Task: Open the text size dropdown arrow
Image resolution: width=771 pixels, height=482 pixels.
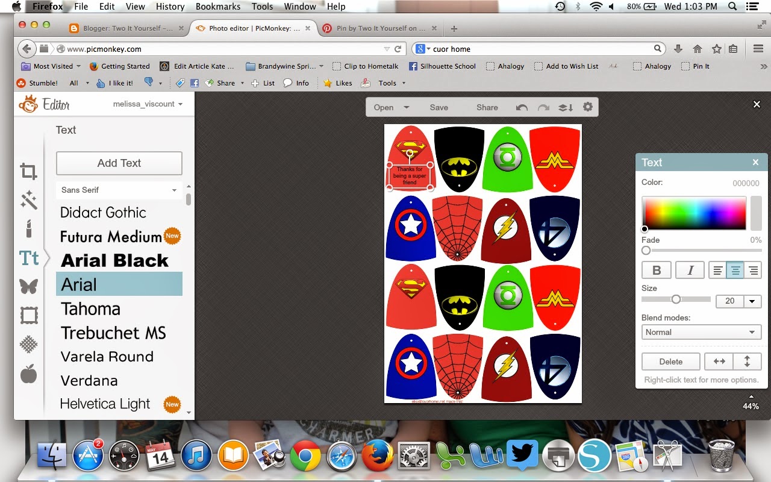Action: click(x=752, y=301)
